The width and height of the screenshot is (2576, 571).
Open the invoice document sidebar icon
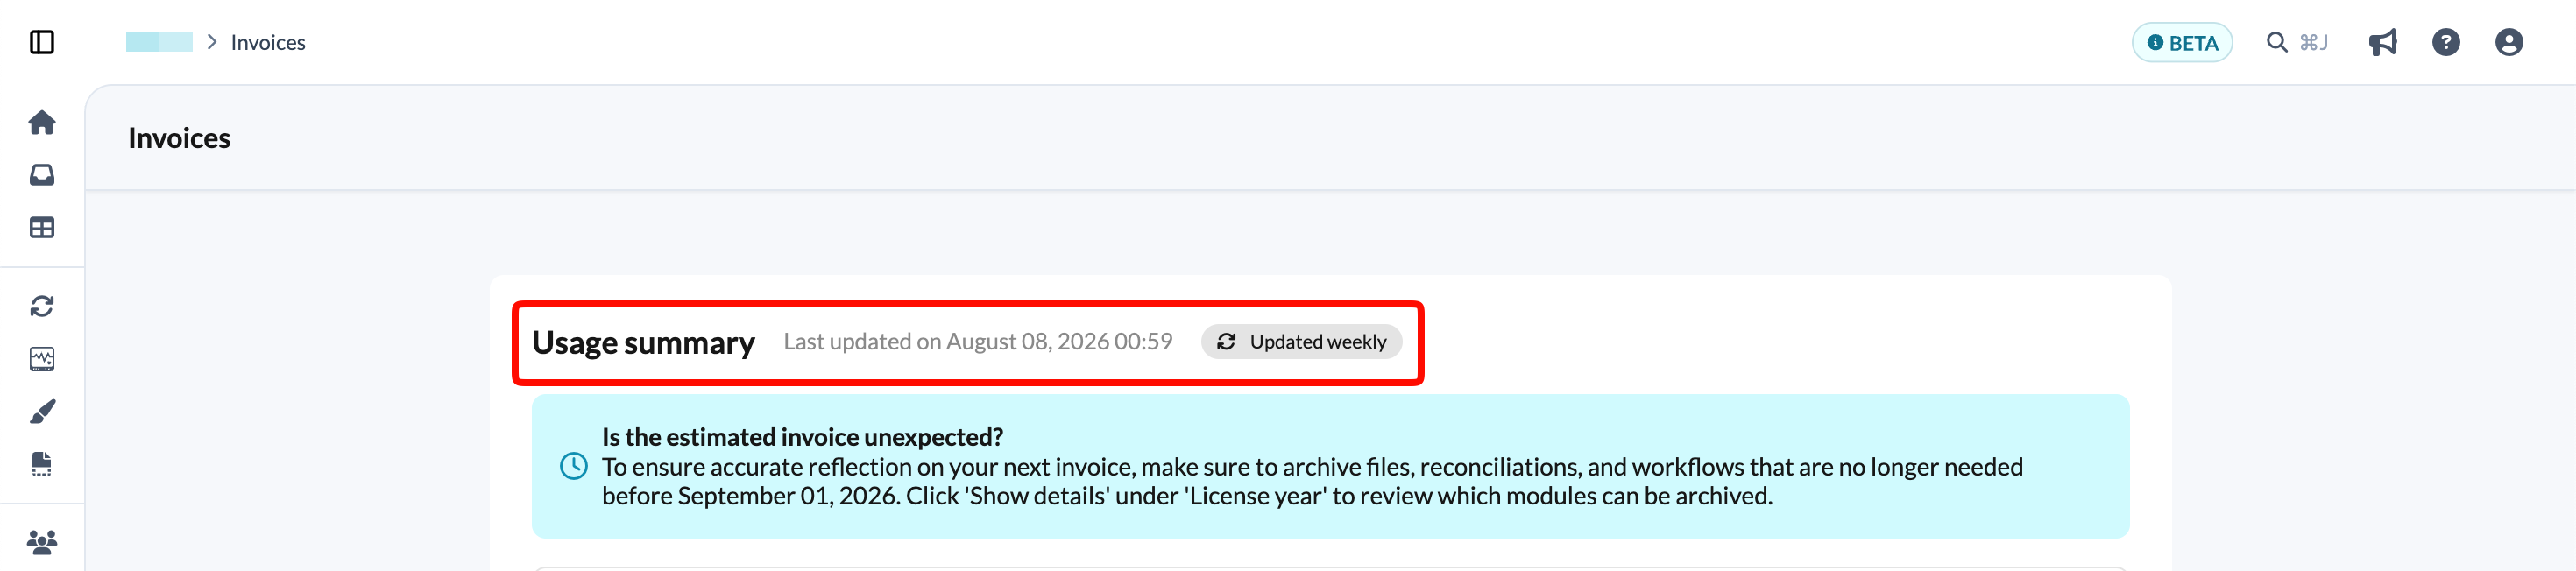pyautogui.click(x=42, y=464)
